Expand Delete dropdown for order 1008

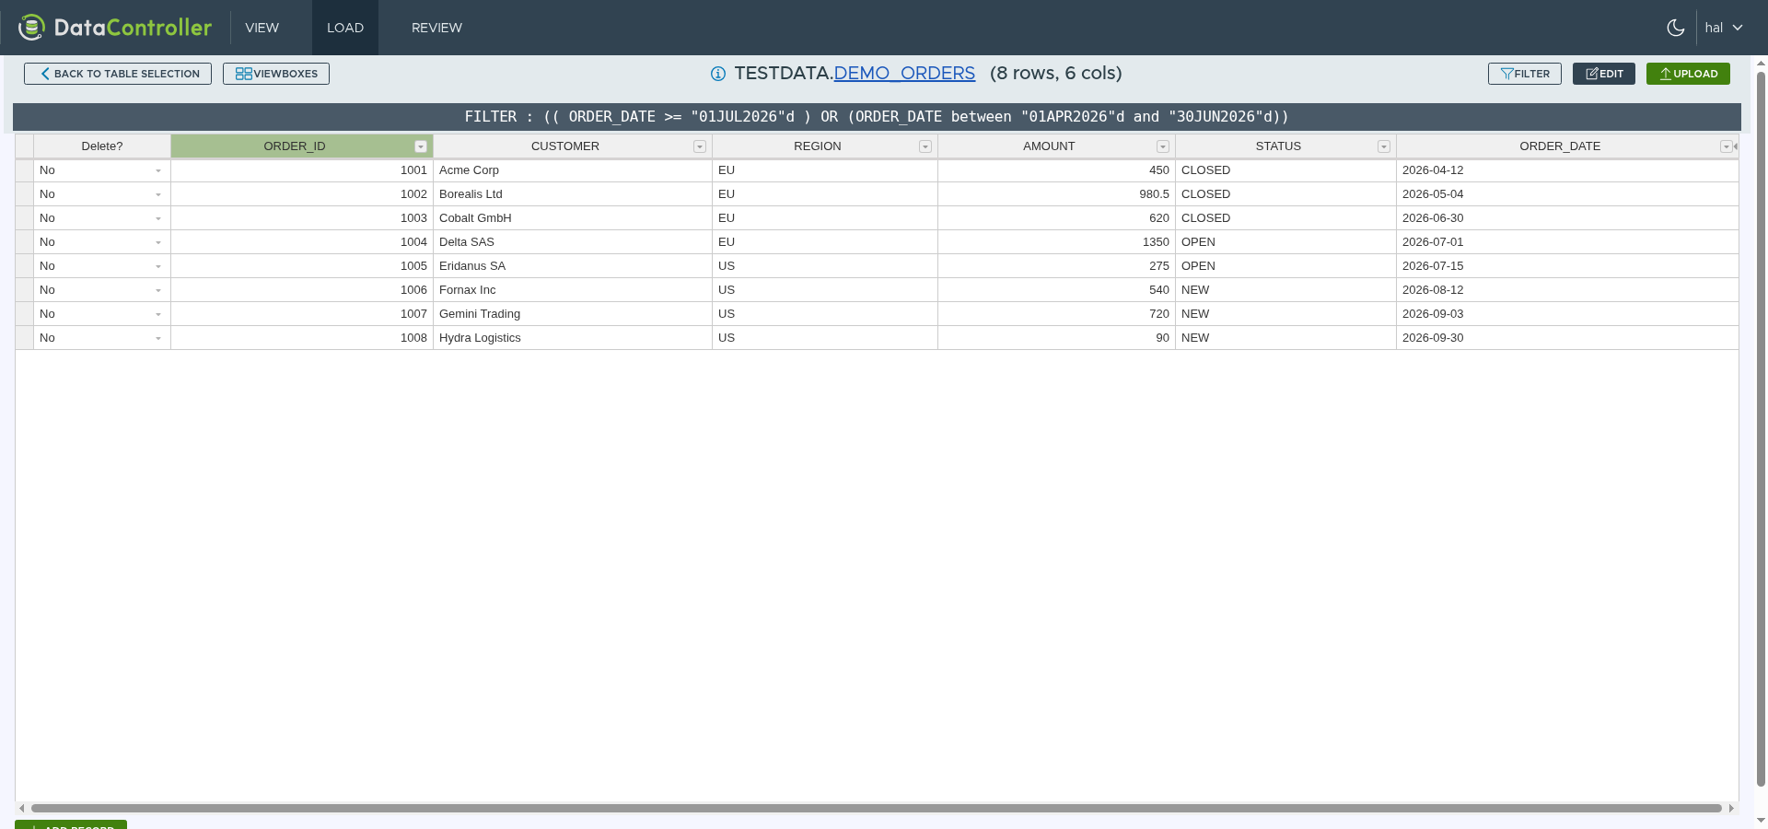(x=158, y=338)
